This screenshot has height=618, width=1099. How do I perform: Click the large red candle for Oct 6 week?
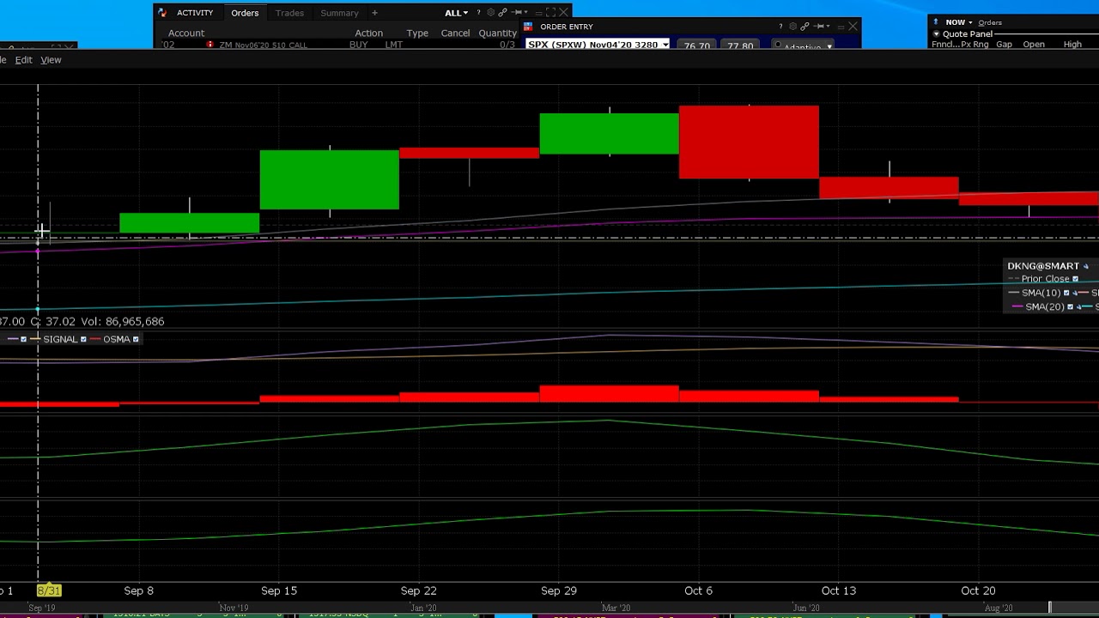pyautogui.click(x=749, y=142)
